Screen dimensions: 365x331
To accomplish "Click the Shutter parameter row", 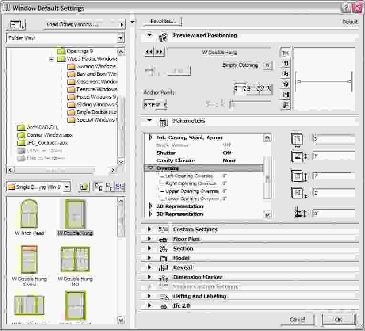I will click(x=204, y=153).
